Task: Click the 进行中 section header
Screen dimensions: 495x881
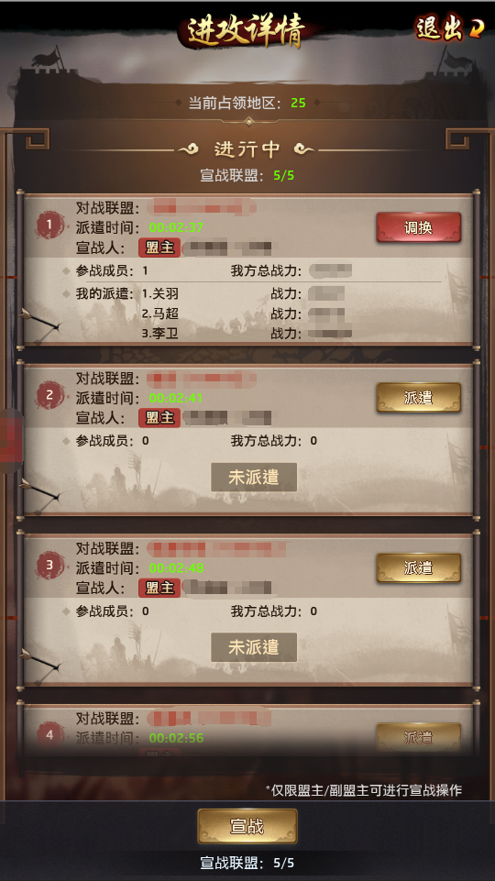Action: pos(247,149)
